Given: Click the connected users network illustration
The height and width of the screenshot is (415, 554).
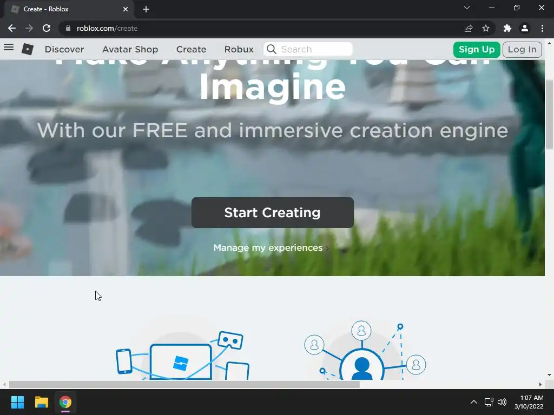Looking at the screenshot, I should 365,350.
